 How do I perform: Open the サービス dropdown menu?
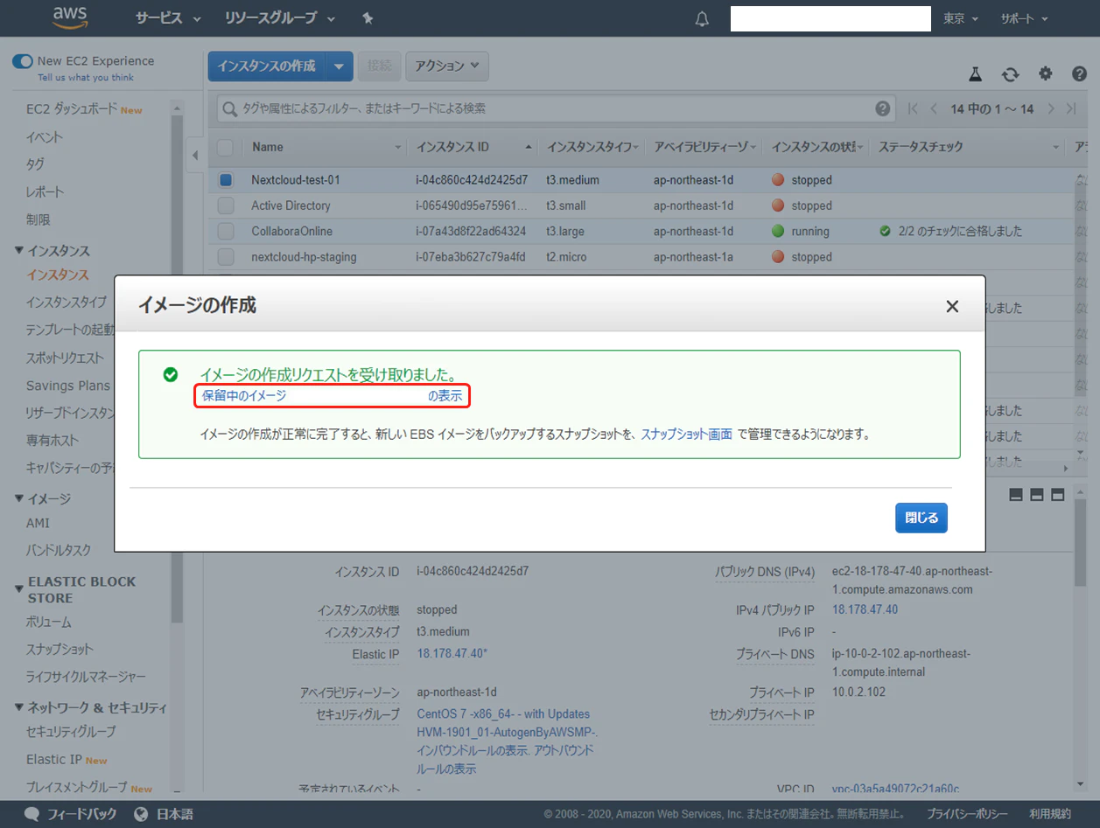click(168, 18)
